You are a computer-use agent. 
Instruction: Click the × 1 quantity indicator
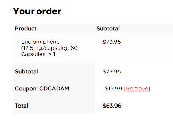(52, 54)
